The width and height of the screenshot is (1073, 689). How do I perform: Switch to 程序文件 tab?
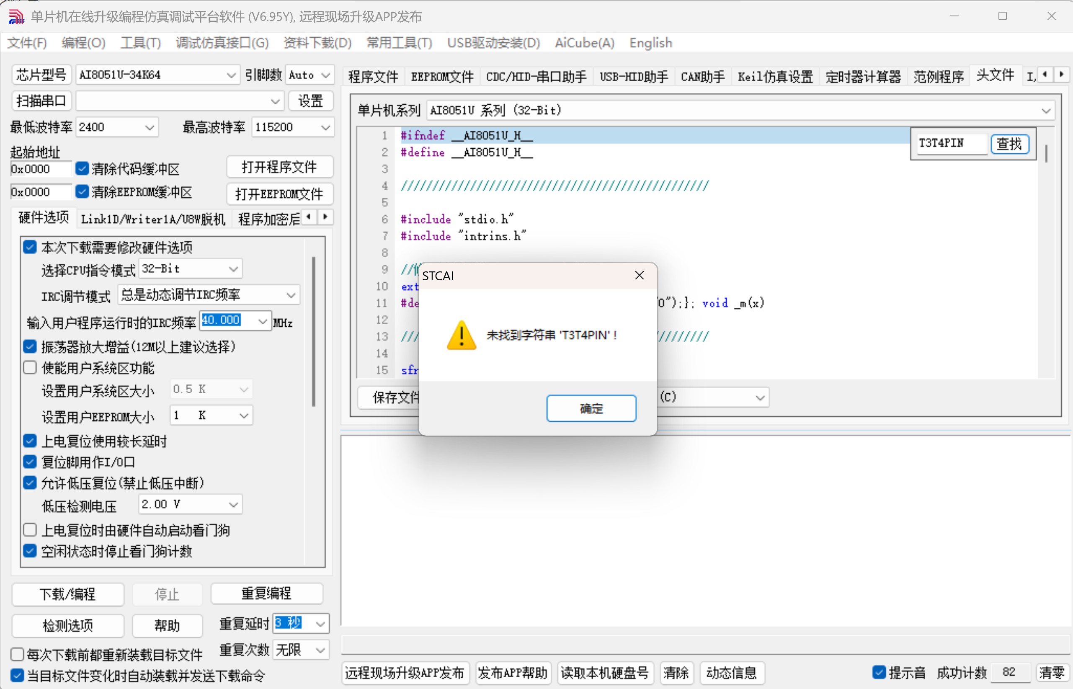click(x=373, y=77)
